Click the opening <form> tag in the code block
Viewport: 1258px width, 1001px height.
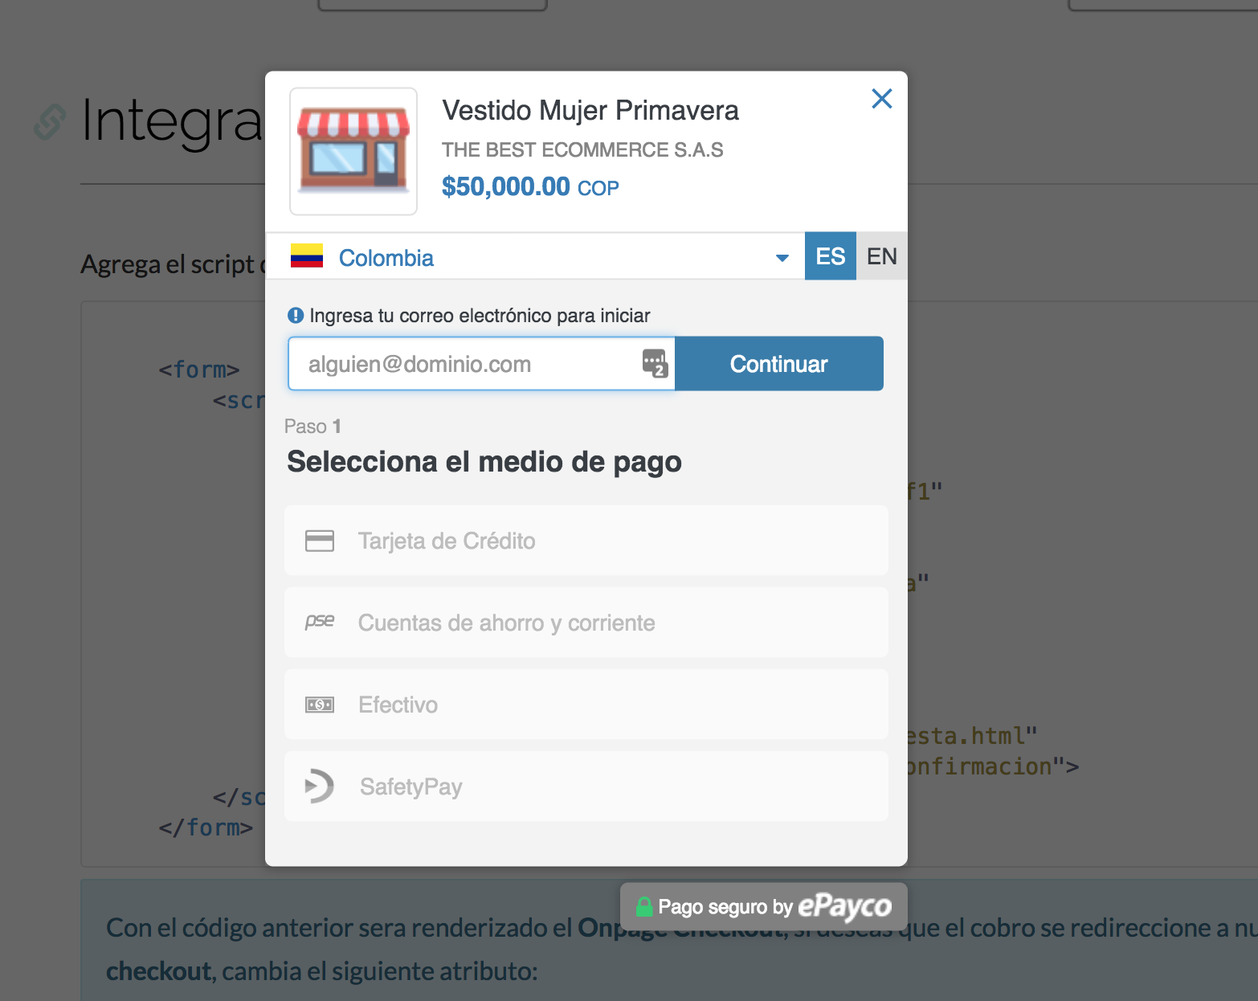point(199,370)
